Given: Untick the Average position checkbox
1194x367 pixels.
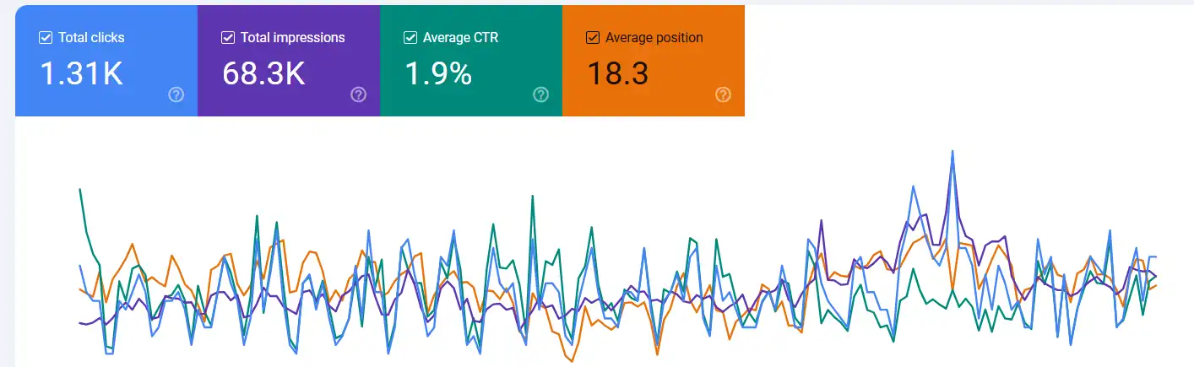Looking at the screenshot, I should click(x=593, y=38).
